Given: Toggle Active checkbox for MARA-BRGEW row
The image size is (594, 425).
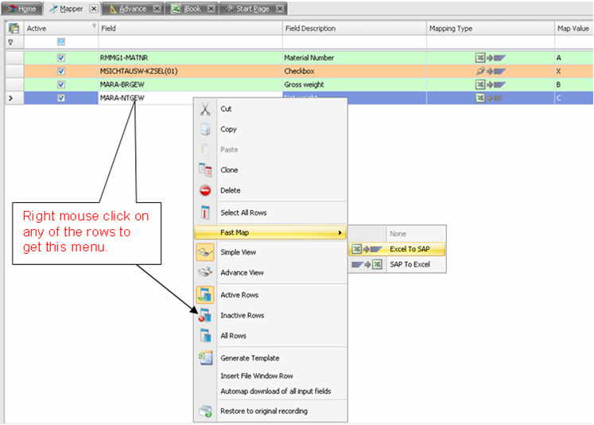Looking at the screenshot, I should click(61, 84).
